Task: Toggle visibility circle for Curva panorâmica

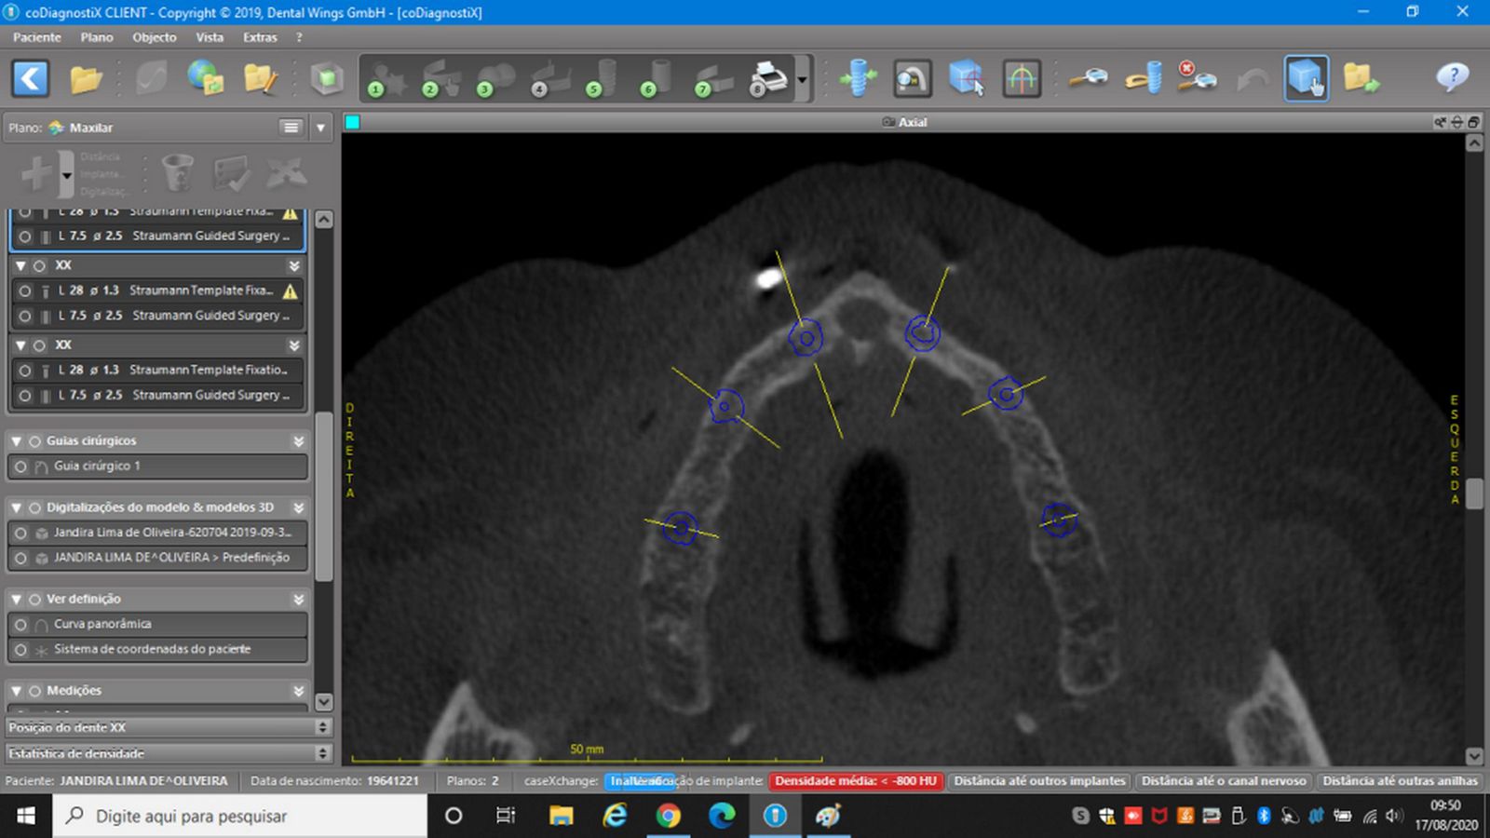Action: coord(20,625)
